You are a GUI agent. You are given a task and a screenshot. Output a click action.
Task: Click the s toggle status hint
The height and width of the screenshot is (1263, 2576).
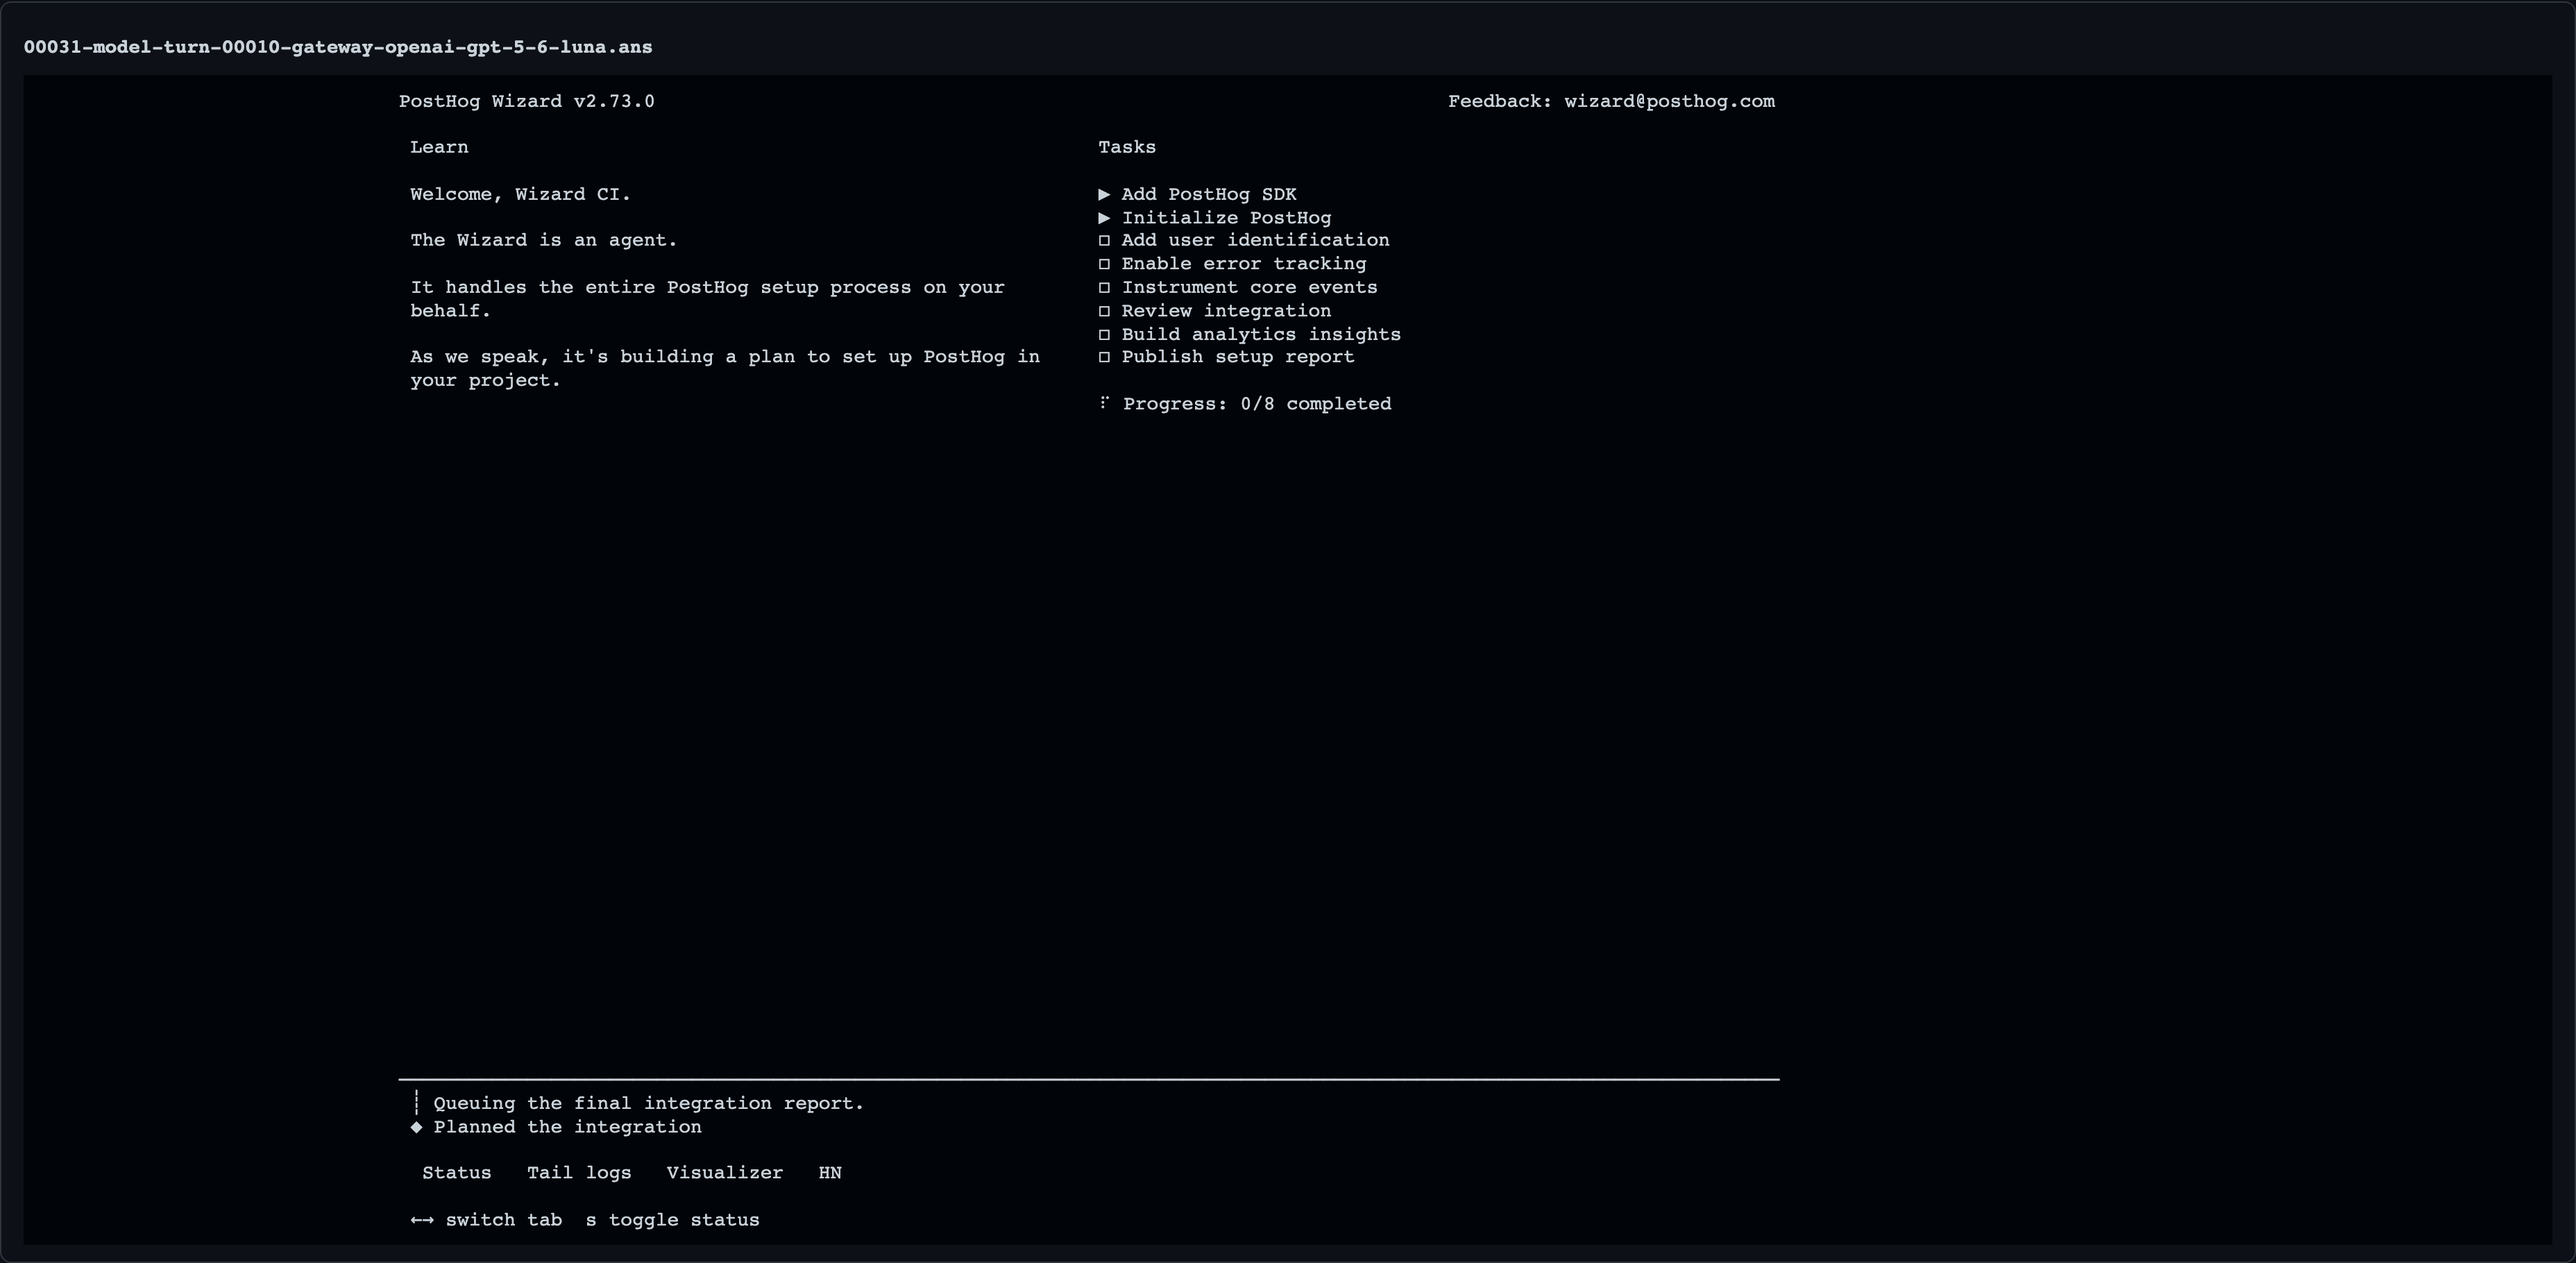pos(673,1220)
